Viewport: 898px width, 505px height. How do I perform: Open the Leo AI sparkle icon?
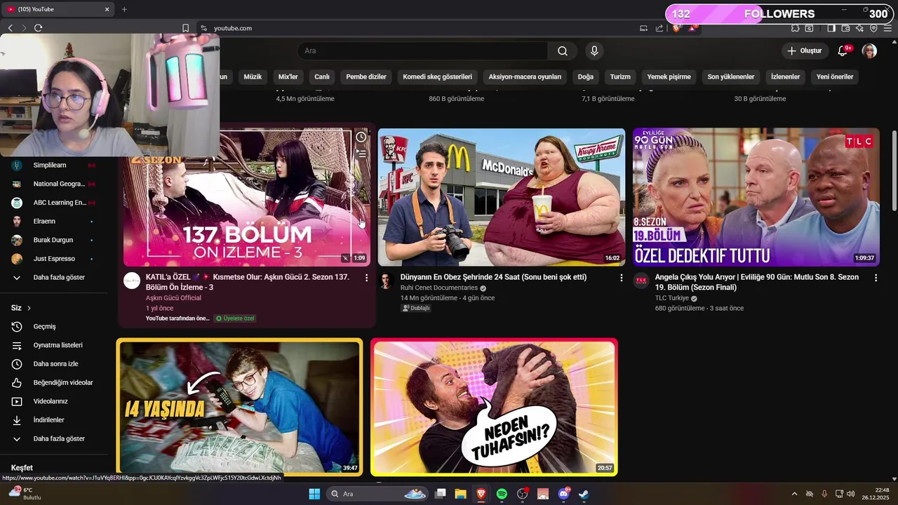(x=859, y=28)
